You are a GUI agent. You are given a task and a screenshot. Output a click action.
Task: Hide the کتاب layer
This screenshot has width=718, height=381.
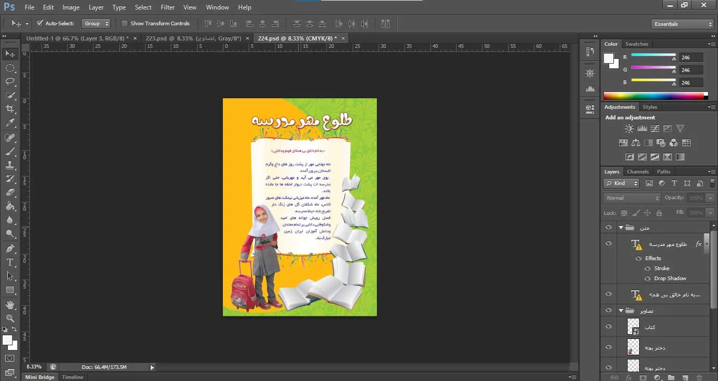pos(609,327)
